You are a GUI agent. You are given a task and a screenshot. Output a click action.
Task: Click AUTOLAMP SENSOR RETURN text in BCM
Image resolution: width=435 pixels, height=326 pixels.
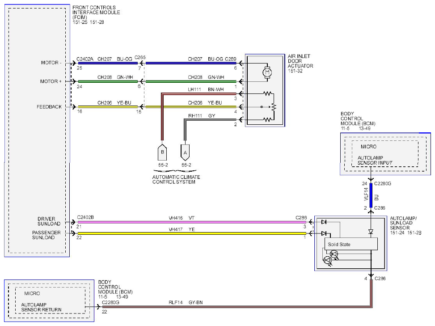(41, 307)
